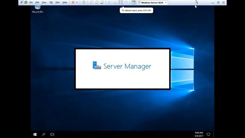Click the Unity mode icon
This screenshot has width=245, height=138.
pyautogui.click(x=126, y=2)
